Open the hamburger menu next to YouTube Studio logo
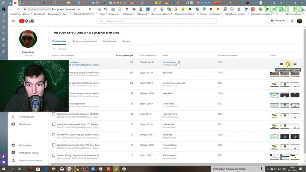 click(x=13, y=21)
